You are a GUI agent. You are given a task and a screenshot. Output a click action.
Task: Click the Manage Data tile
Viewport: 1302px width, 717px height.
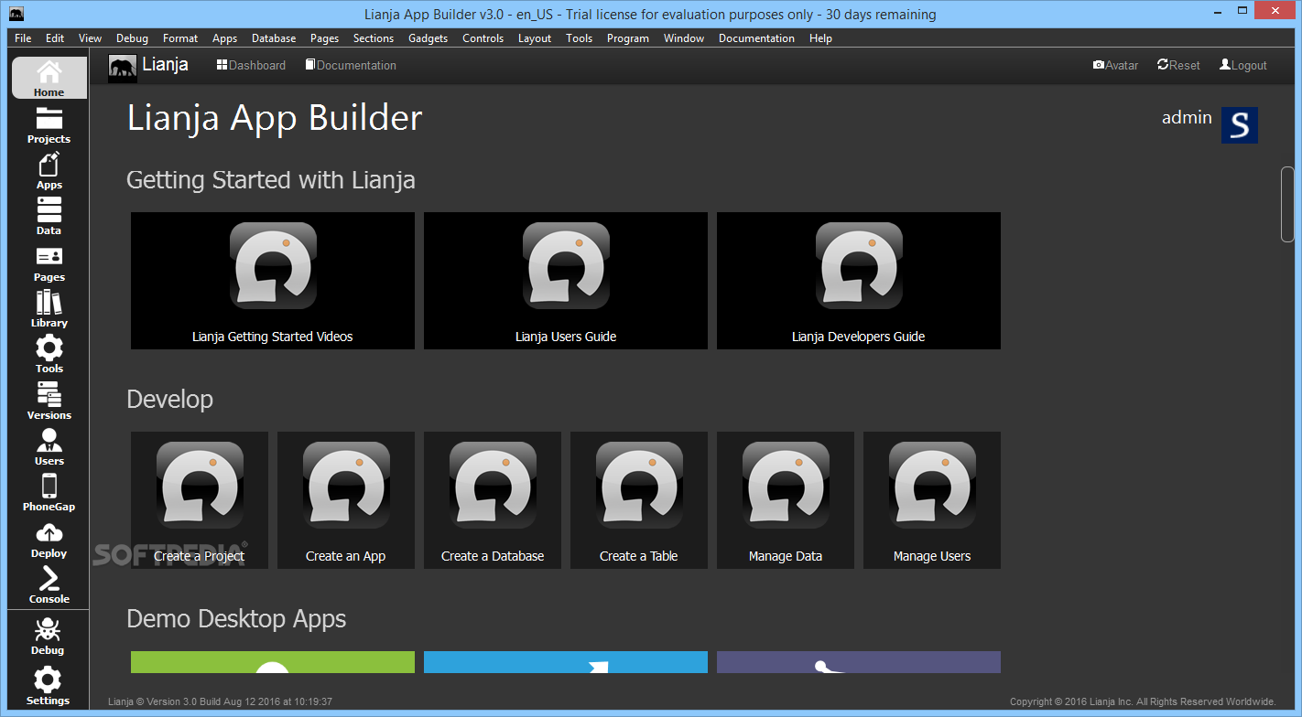point(786,500)
